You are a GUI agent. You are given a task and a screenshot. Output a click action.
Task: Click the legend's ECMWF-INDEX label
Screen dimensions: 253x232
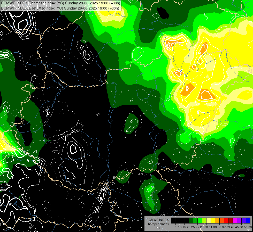(x=158, y=220)
